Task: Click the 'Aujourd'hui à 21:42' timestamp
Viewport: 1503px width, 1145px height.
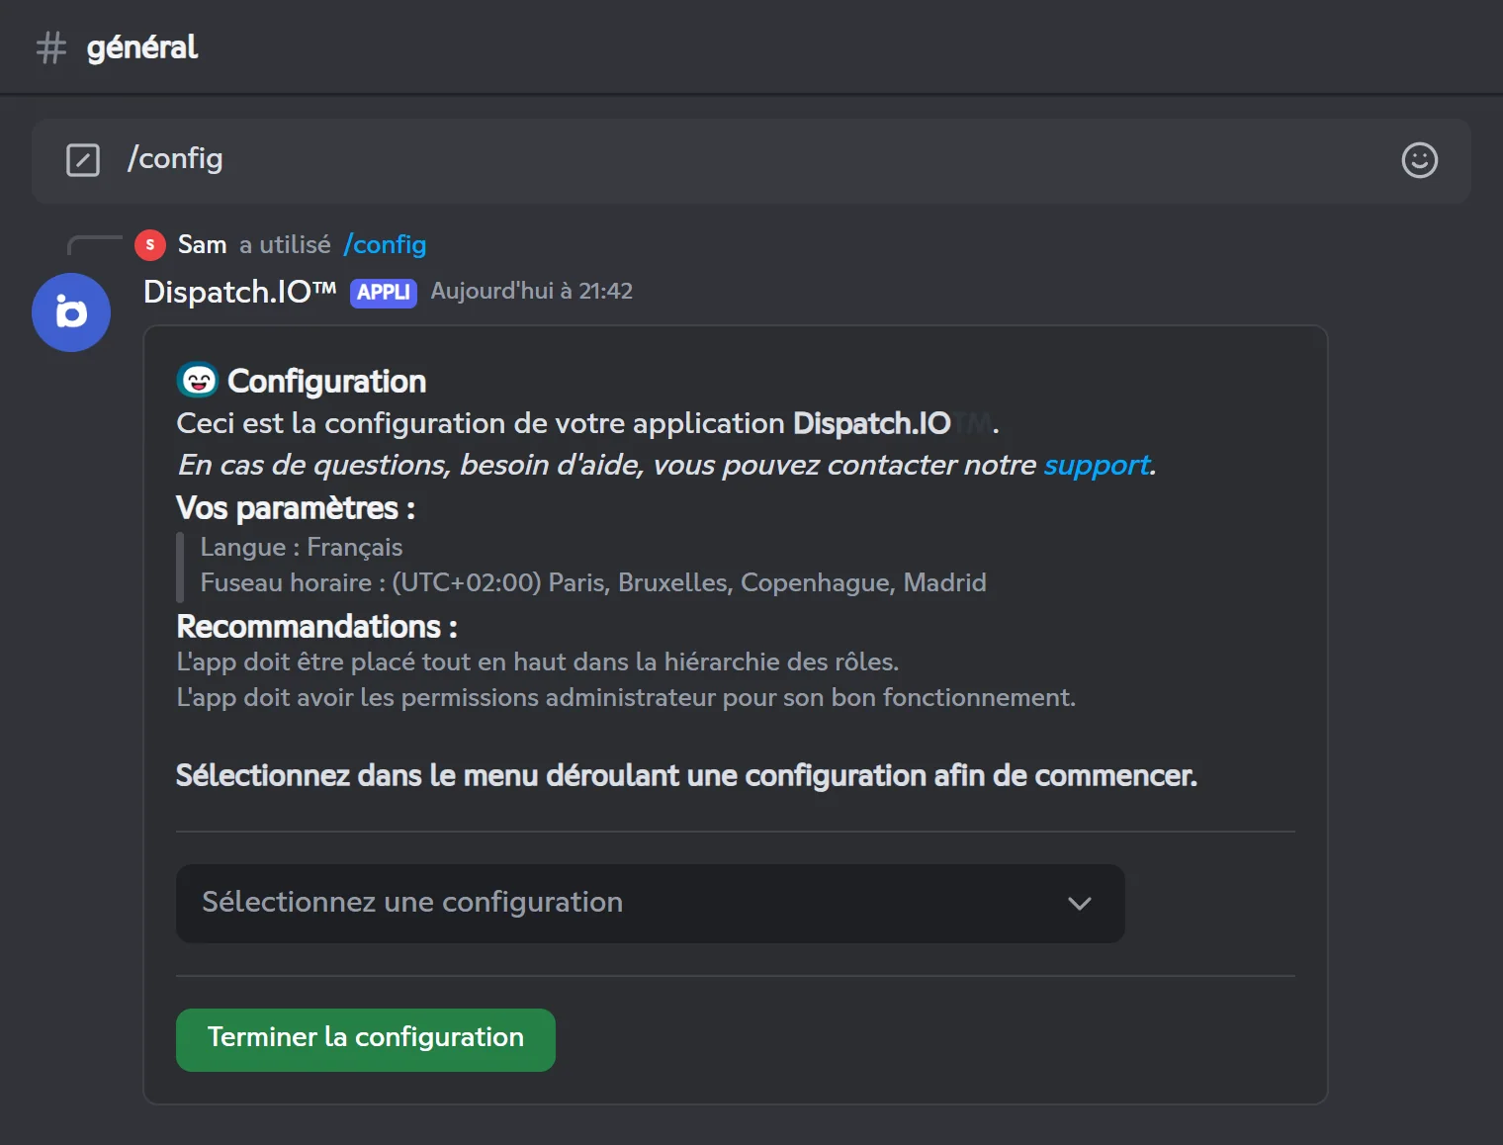Action: [x=532, y=291]
